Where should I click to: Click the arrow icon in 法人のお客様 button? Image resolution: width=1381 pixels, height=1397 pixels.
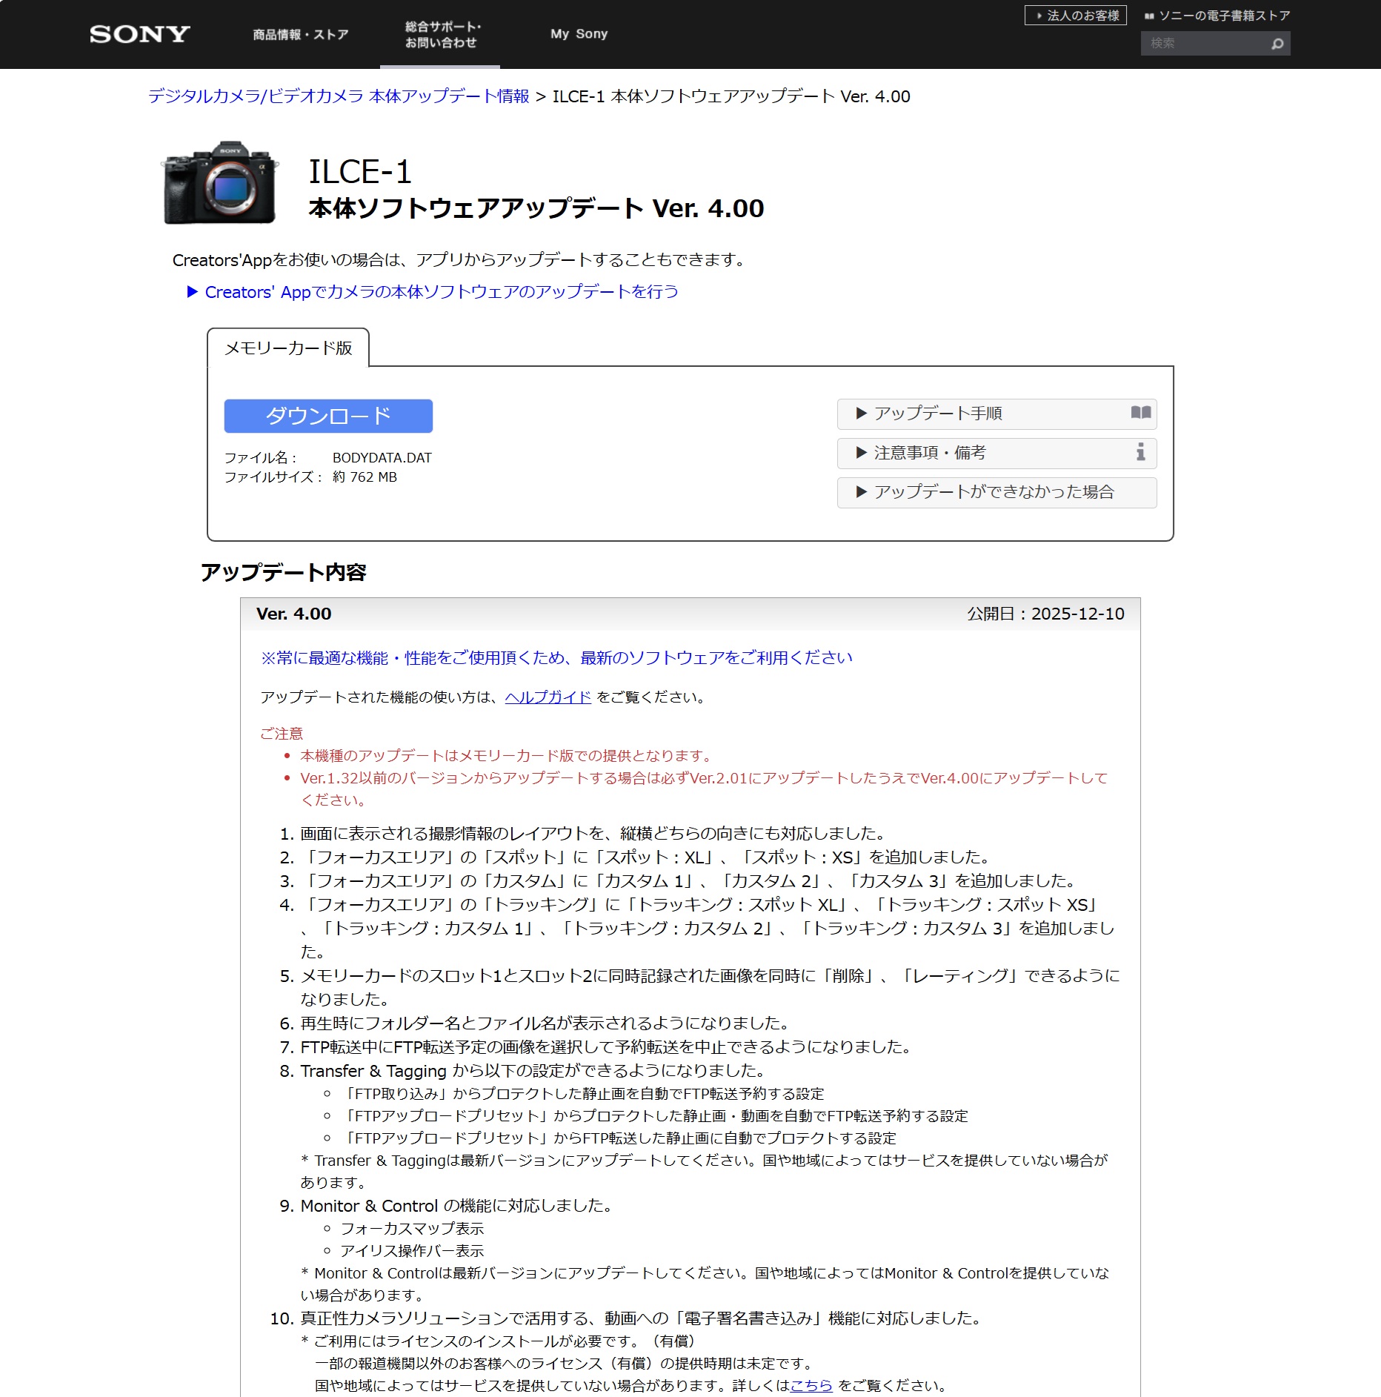coord(1039,16)
